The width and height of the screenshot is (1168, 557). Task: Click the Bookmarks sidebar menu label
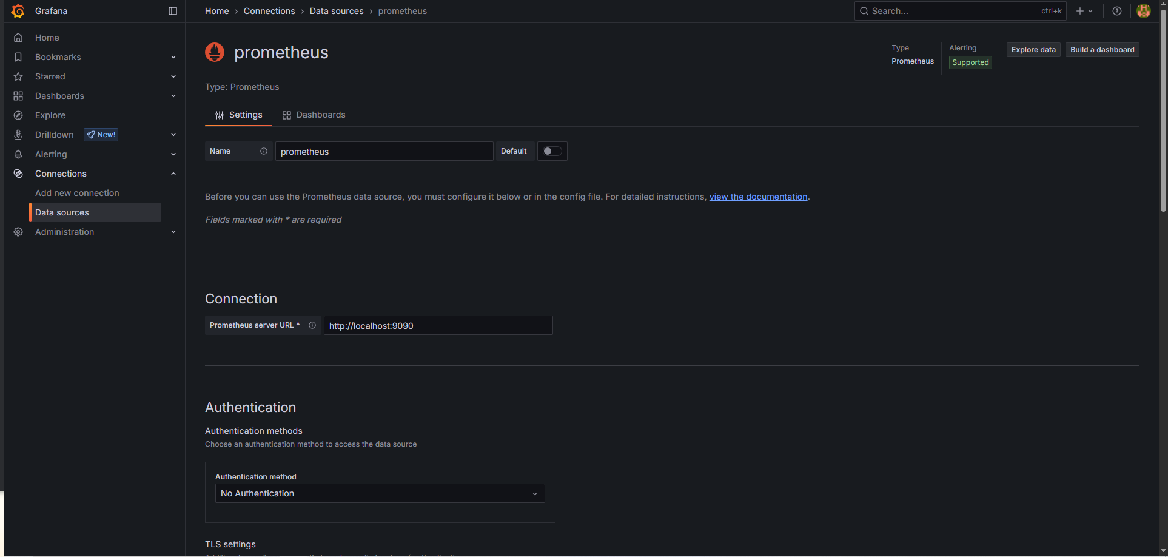pos(58,57)
